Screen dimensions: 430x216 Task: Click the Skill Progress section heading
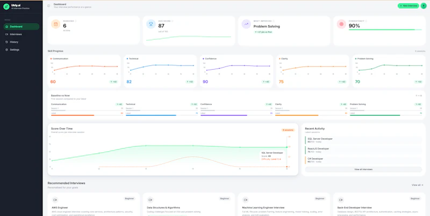pos(55,51)
